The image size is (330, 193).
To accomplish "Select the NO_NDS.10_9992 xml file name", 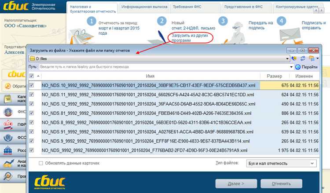I will tap(149, 85).
